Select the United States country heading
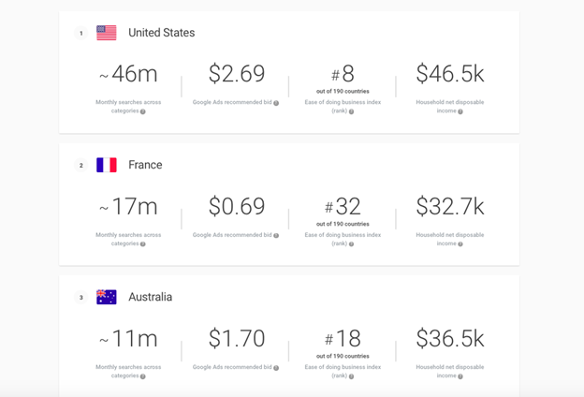584x397 pixels. (162, 33)
